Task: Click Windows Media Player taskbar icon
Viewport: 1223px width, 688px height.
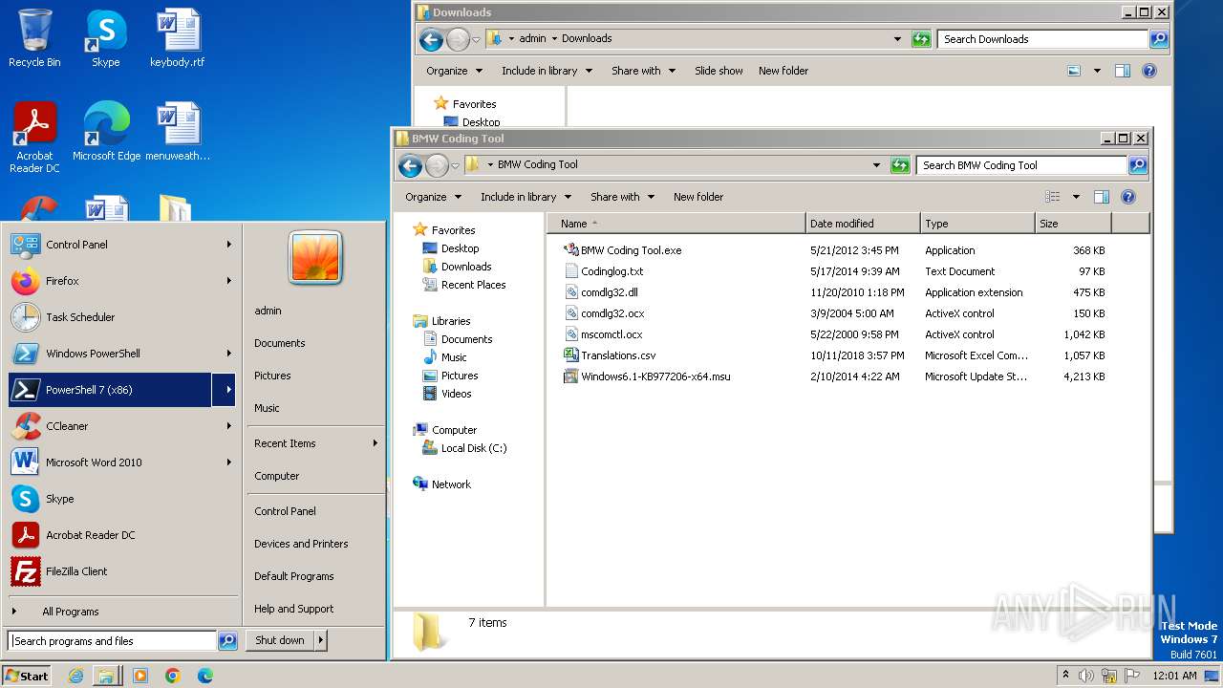Action: click(x=140, y=676)
